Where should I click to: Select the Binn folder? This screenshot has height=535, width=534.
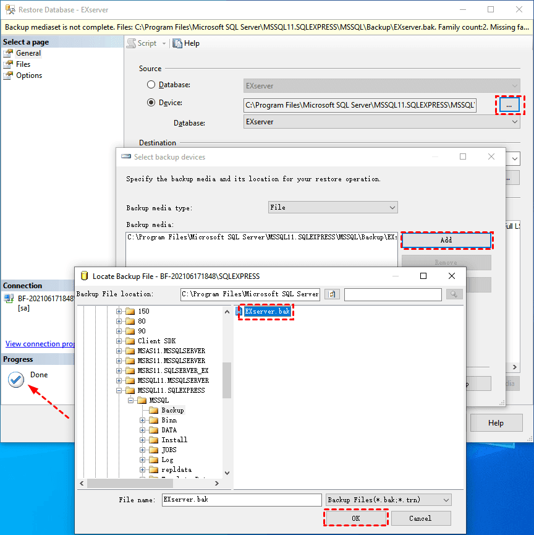coord(169,420)
